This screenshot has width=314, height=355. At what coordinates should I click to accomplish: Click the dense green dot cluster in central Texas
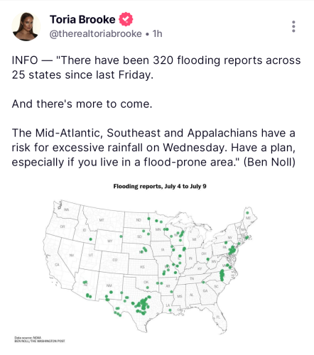(x=143, y=306)
